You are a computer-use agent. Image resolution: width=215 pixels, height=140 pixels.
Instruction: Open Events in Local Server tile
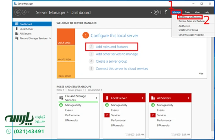(115, 110)
